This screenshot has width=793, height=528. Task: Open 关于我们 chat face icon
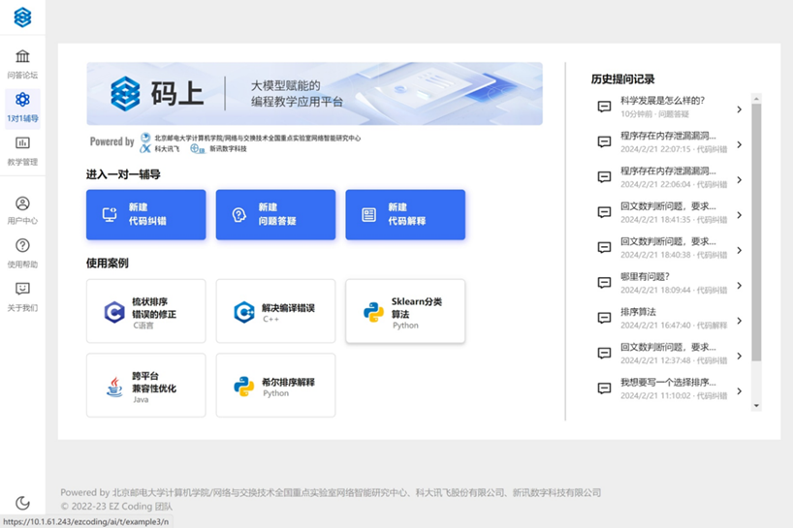[x=22, y=289]
